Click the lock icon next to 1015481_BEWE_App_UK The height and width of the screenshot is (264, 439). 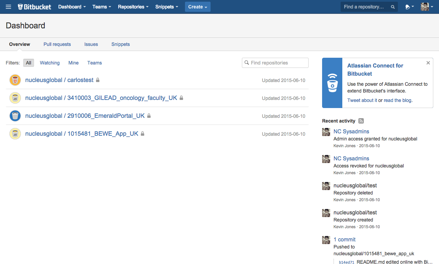point(143,134)
